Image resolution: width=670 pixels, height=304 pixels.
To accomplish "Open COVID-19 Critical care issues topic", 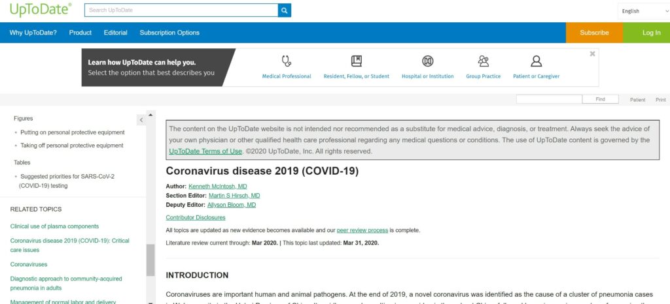I will [x=69, y=245].
